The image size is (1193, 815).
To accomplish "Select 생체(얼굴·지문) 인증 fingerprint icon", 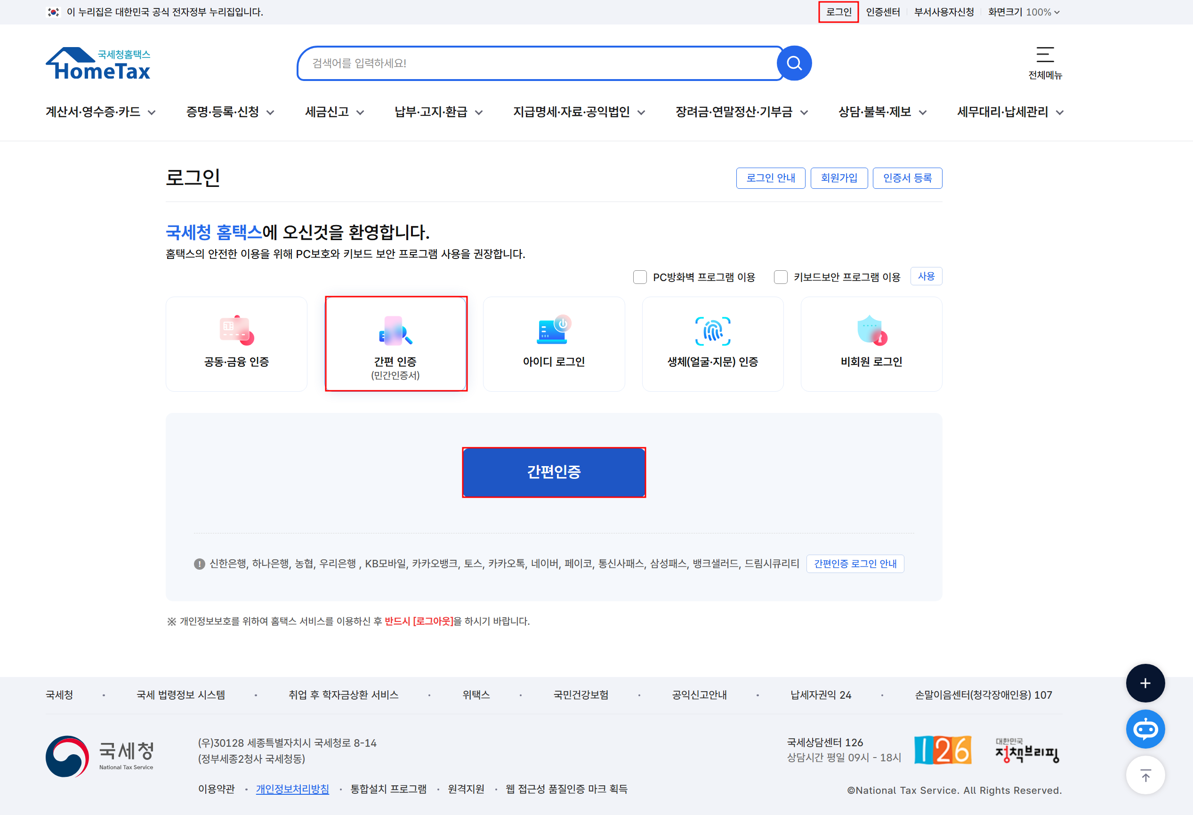I will pyautogui.click(x=712, y=331).
